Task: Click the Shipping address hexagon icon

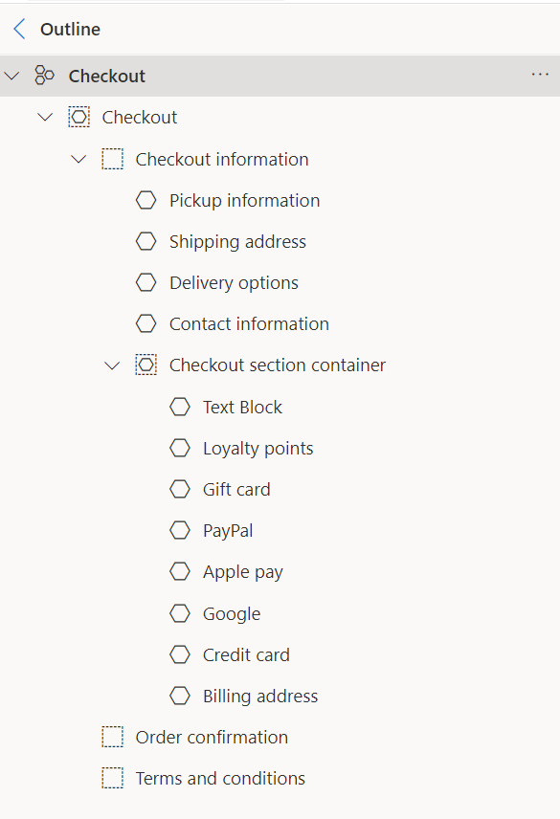Action: (146, 241)
